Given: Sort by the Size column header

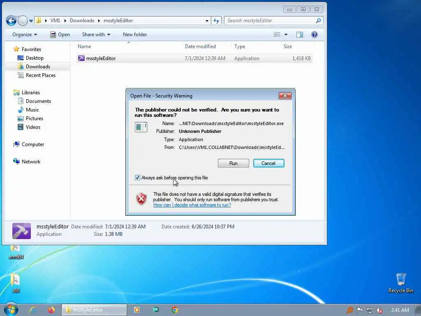Looking at the screenshot, I should pyautogui.click(x=297, y=46).
